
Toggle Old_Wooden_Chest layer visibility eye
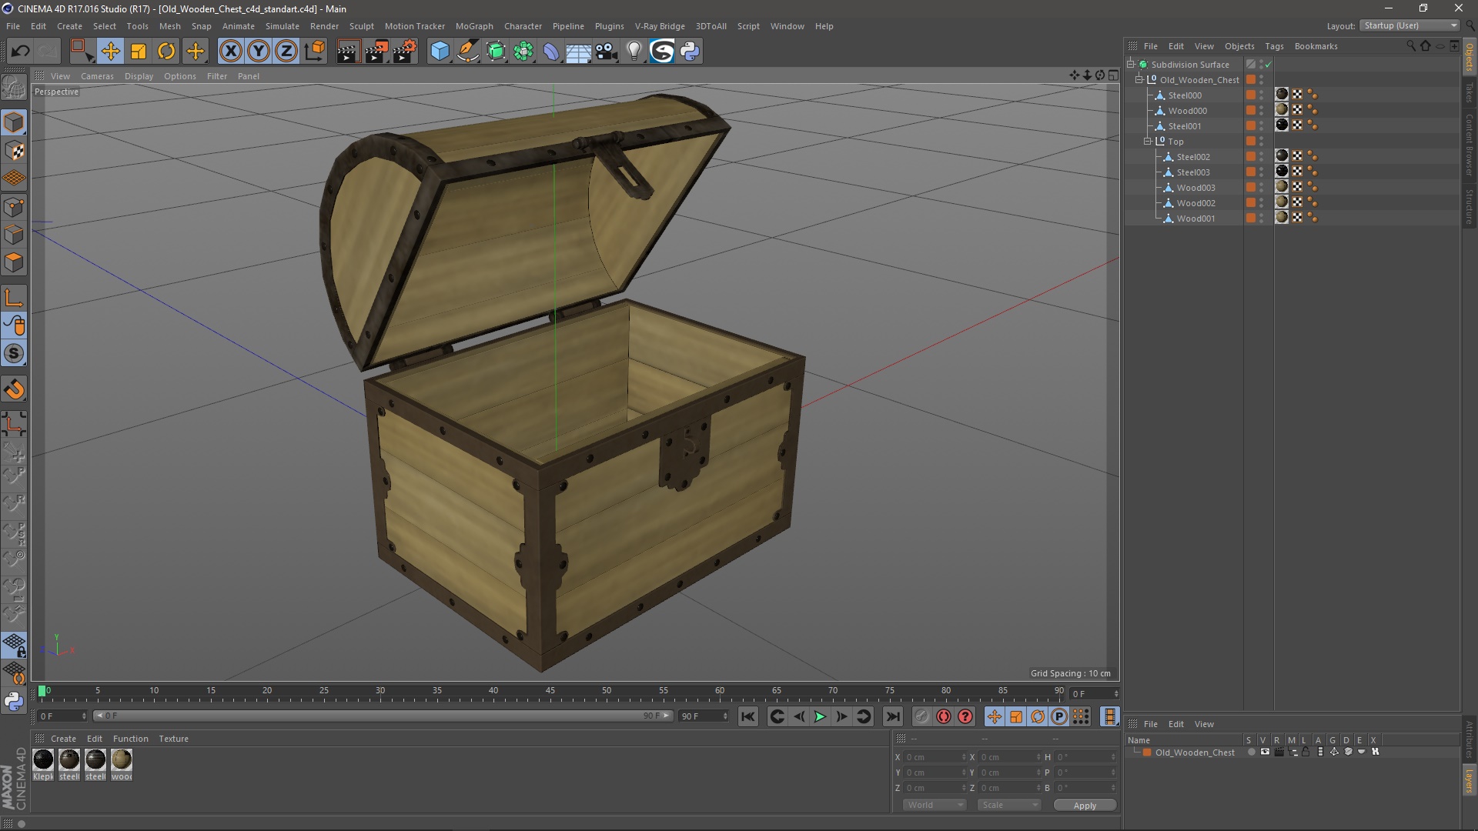tap(1265, 752)
